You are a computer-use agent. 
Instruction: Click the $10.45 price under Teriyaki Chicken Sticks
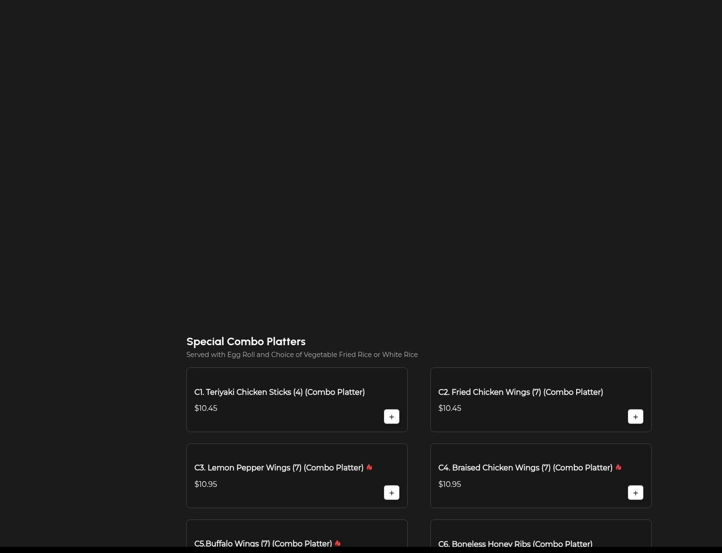pyautogui.click(x=206, y=408)
